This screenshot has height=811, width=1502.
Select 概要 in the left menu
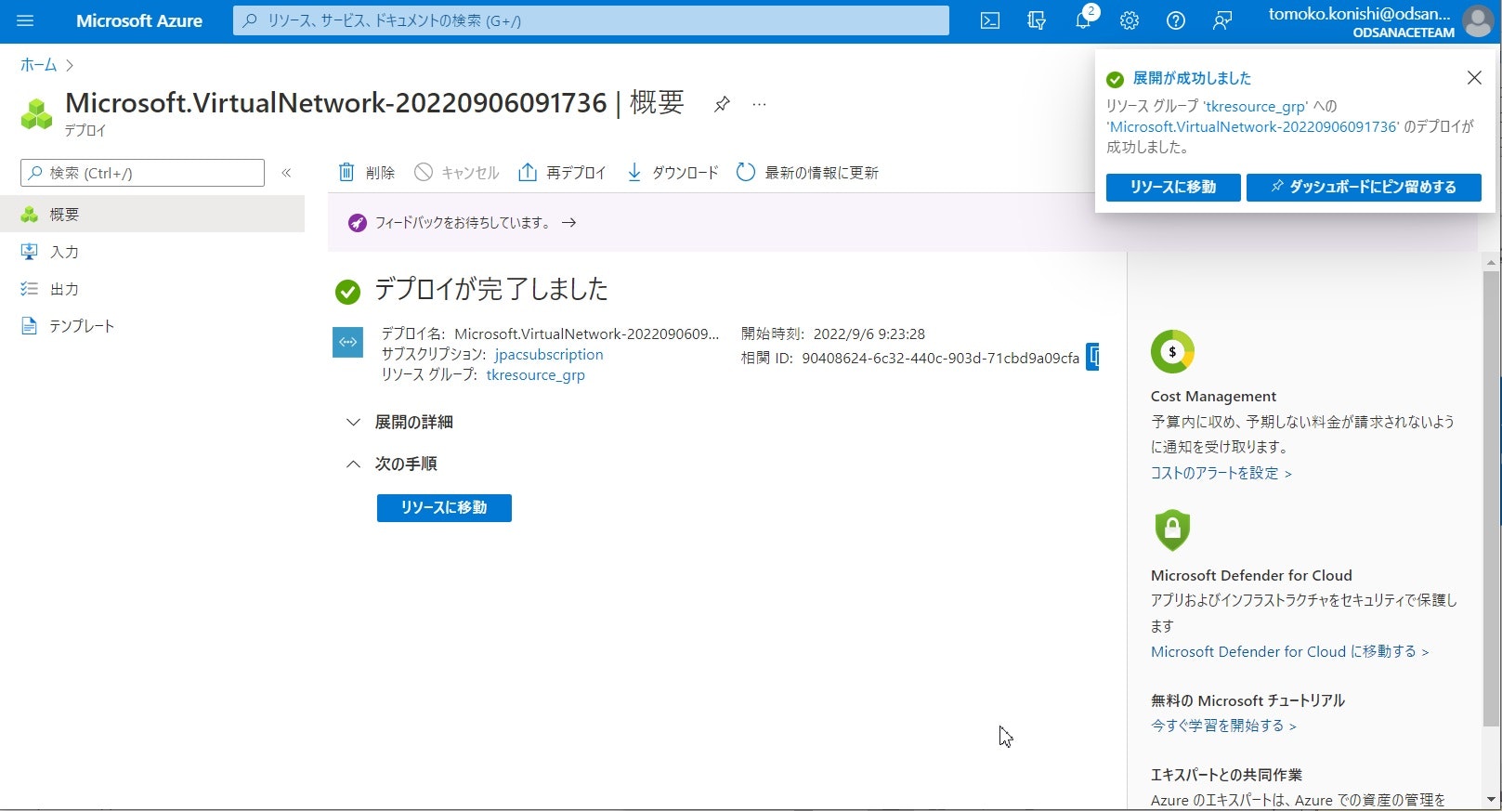152,215
